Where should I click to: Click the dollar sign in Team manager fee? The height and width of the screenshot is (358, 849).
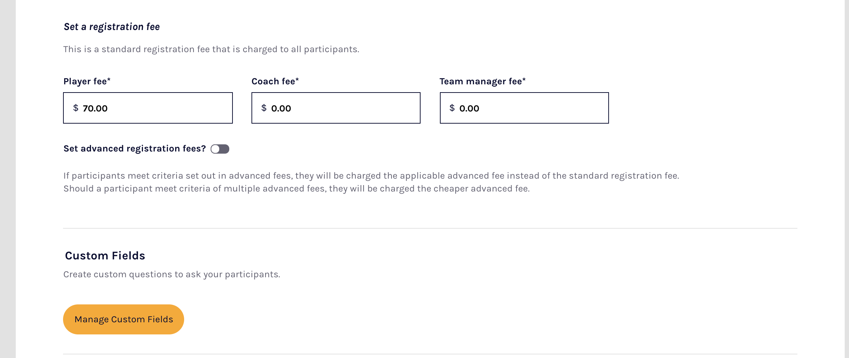tap(452, 108)
